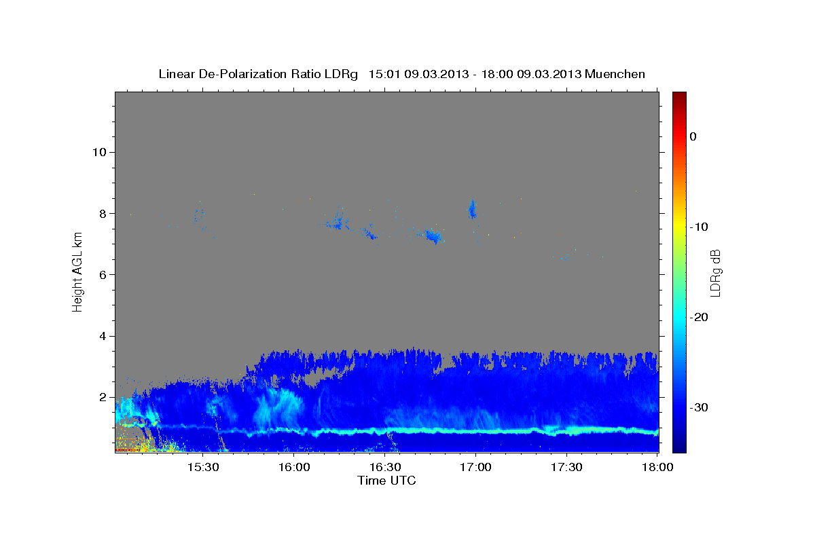Click the dark blue bottom of the colorbar
Screen dimensions: 815x543
pos(679,445)
